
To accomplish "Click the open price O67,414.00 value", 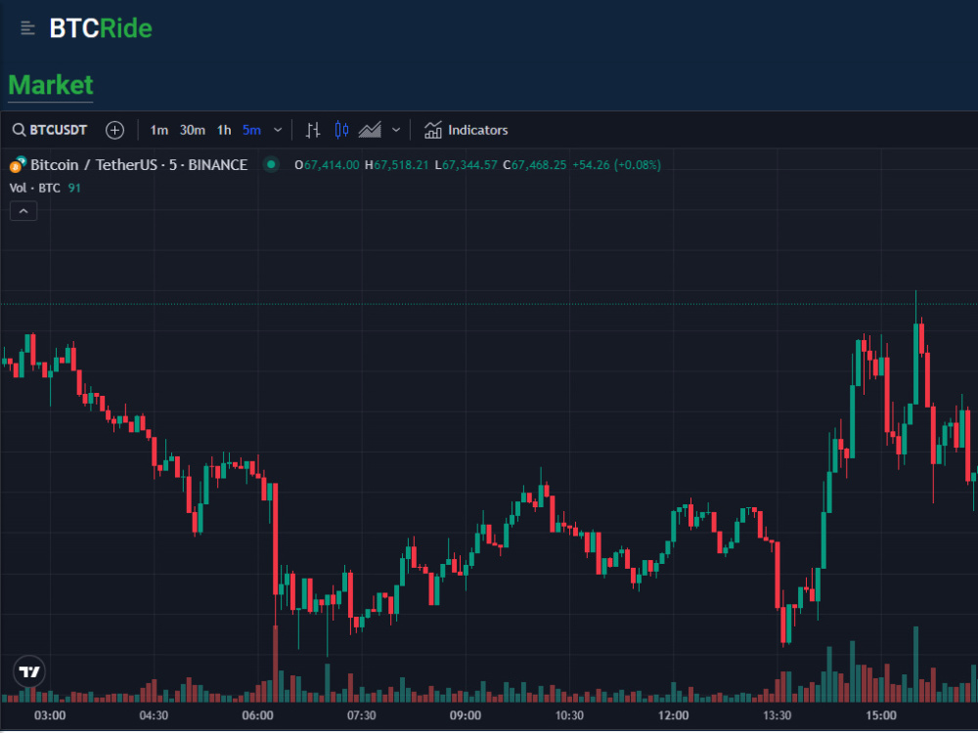I will click(x=327, y=165).
